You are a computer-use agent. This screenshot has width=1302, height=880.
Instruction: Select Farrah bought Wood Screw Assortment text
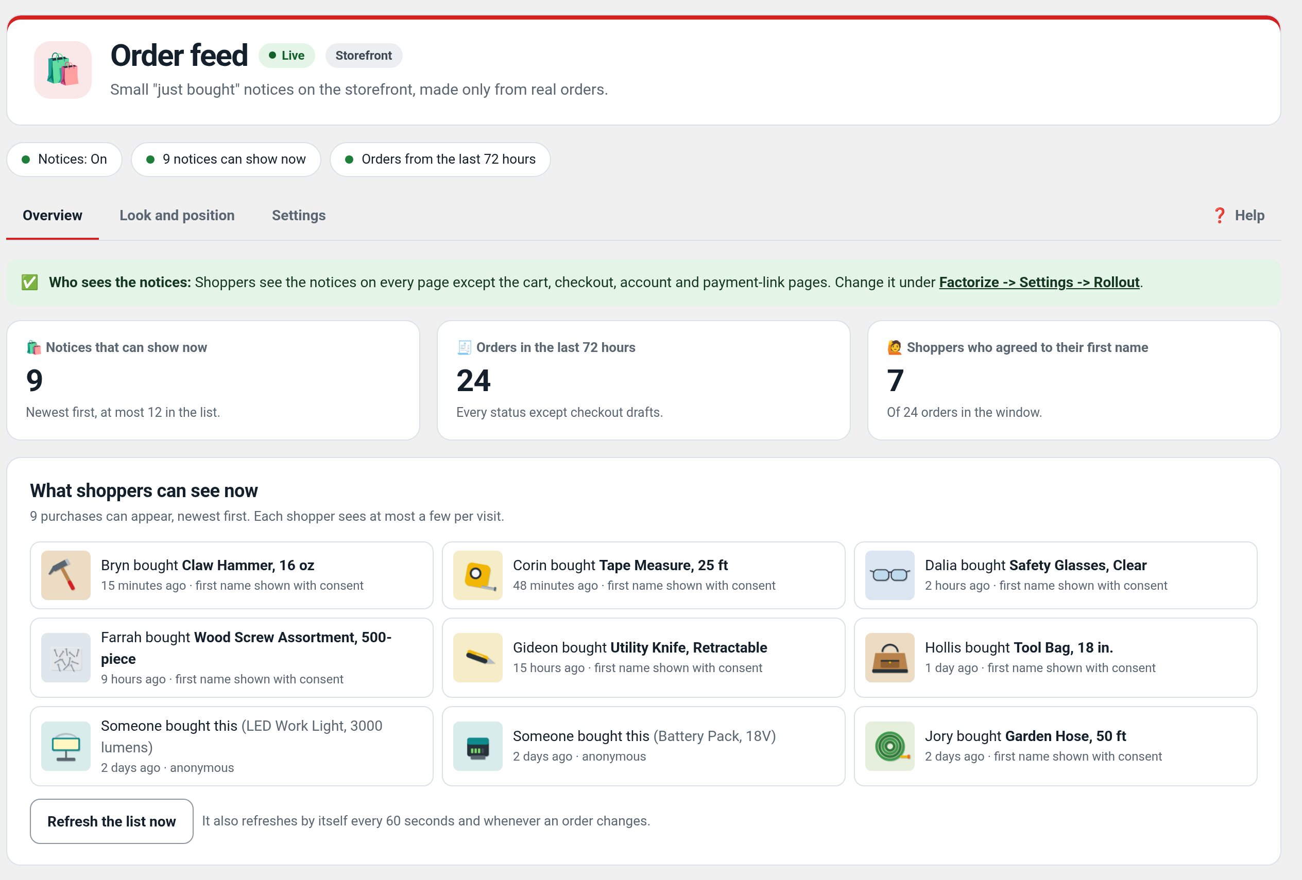[x=247, y=648]
